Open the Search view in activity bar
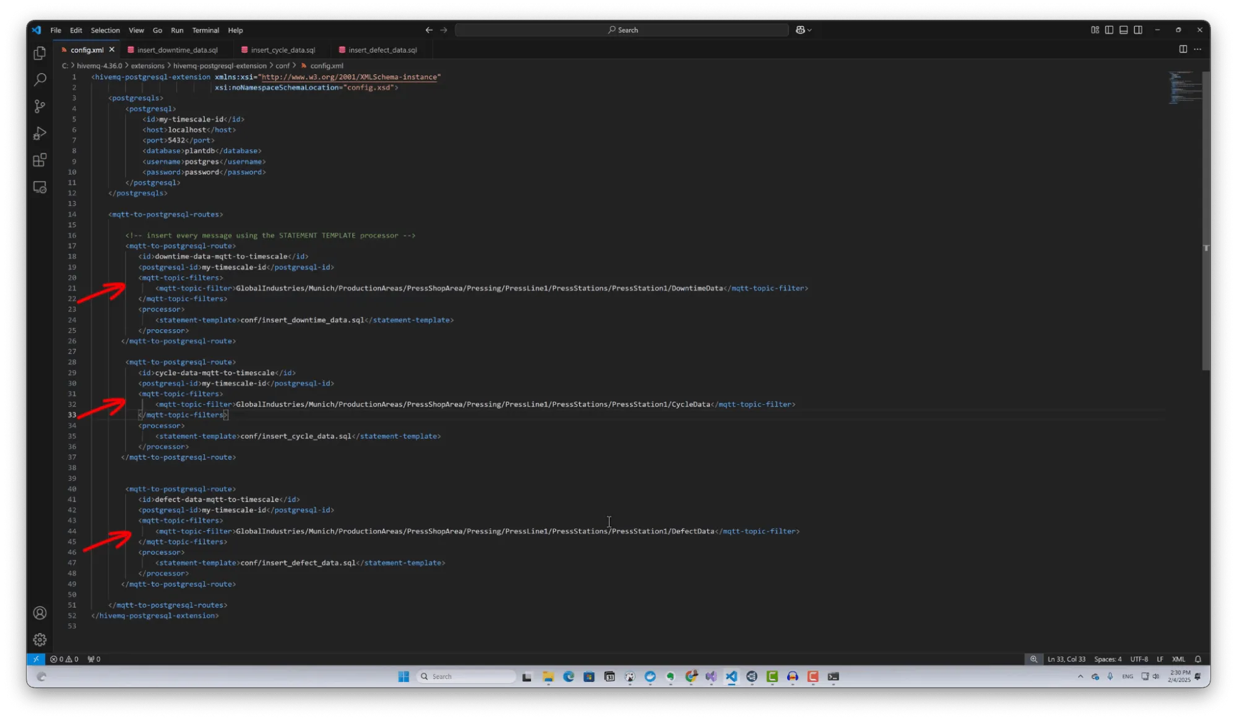This screenshot has width=1237, height=721. tap(40, 80)
